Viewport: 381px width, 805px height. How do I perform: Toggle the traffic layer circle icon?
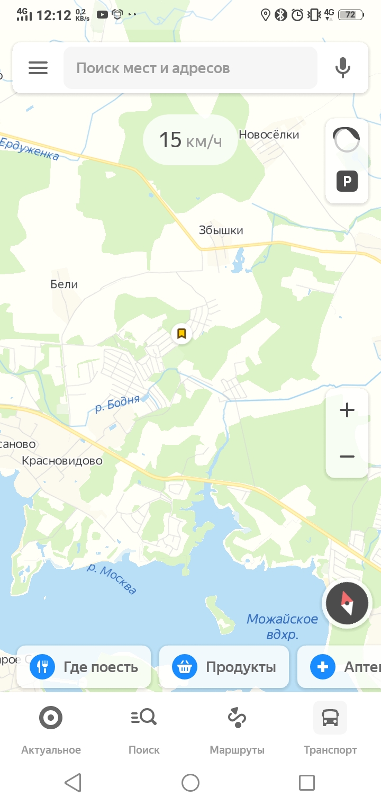pyautogui.click(x=347, y=139)
